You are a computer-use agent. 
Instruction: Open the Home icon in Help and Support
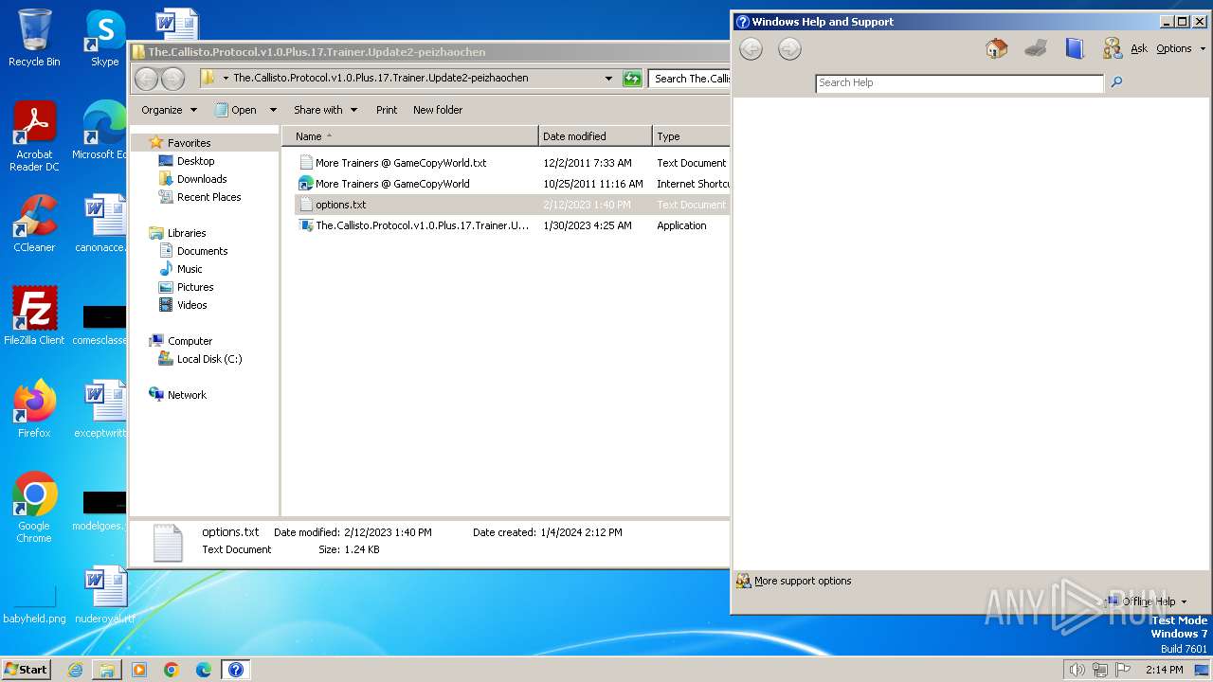pyautogui.click(x=996, y=48)
